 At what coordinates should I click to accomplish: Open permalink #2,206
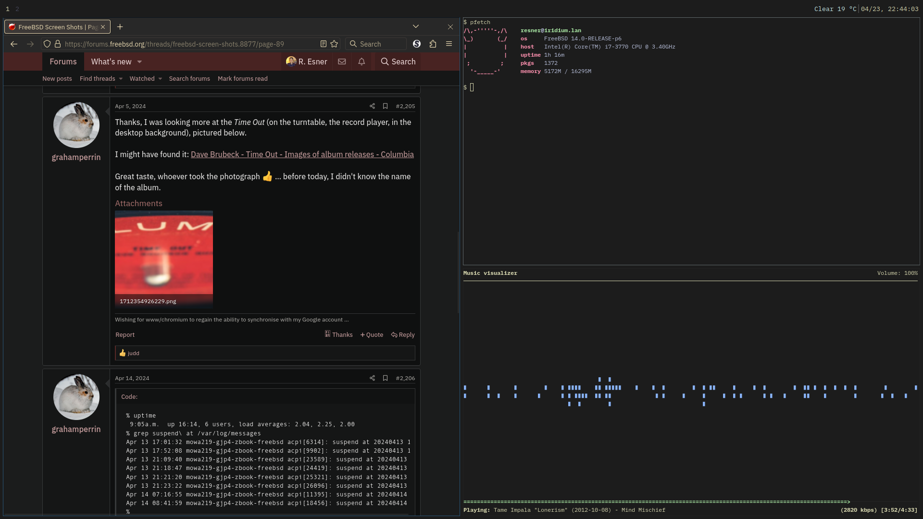coord(405,378)
